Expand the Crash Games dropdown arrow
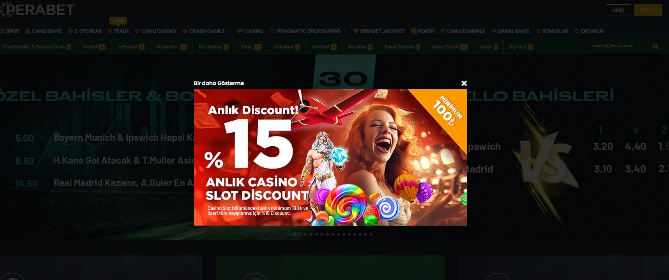Viewport: 669px width, 280px height. tap(229, 31)
